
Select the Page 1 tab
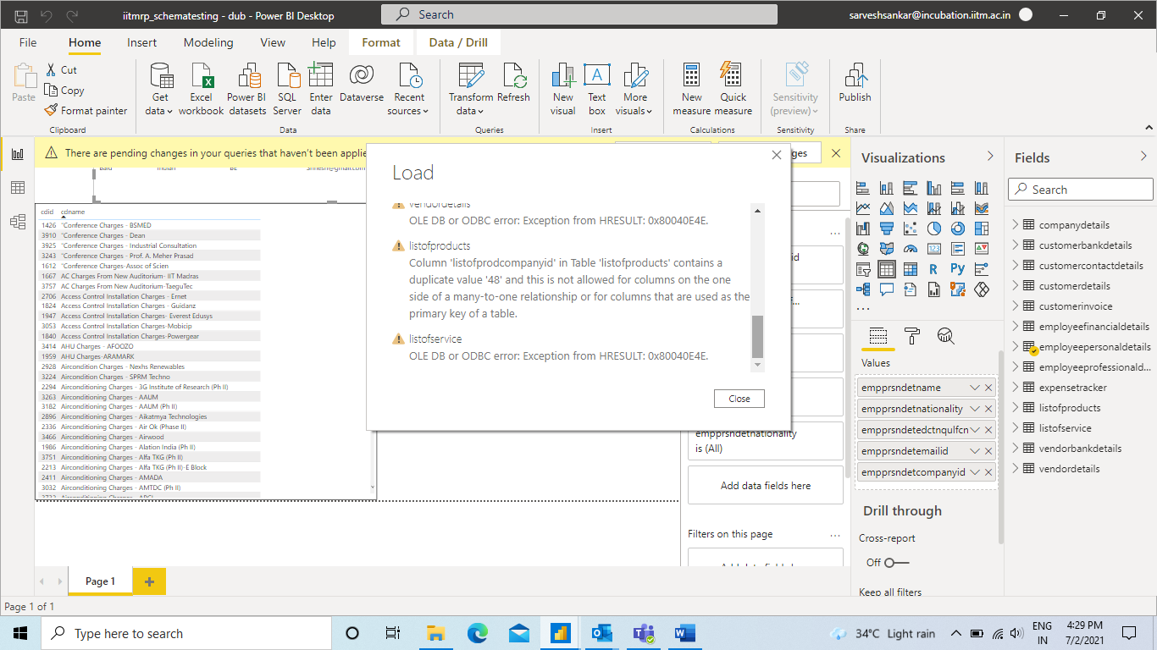(100, 581)
